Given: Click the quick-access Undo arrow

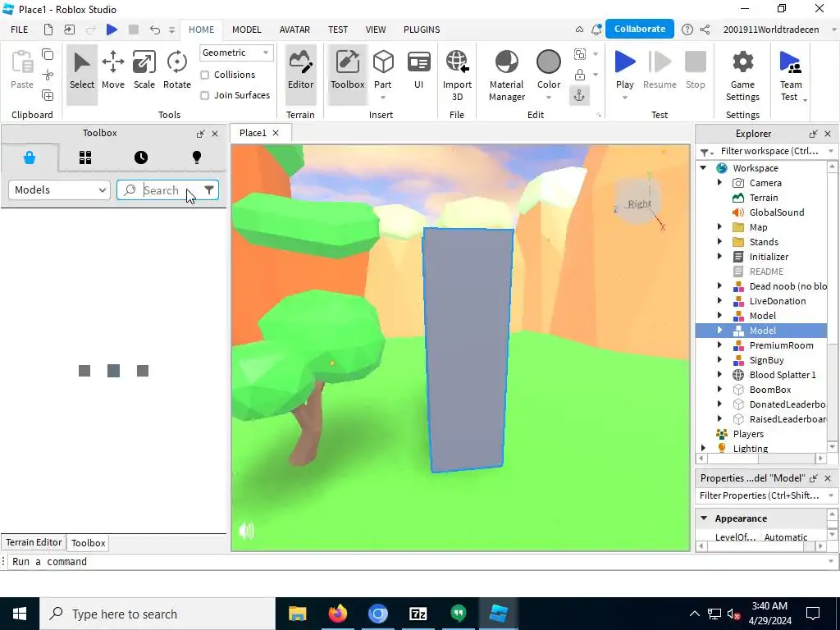Looking at the screenshot, I should [x=155, y=30].
